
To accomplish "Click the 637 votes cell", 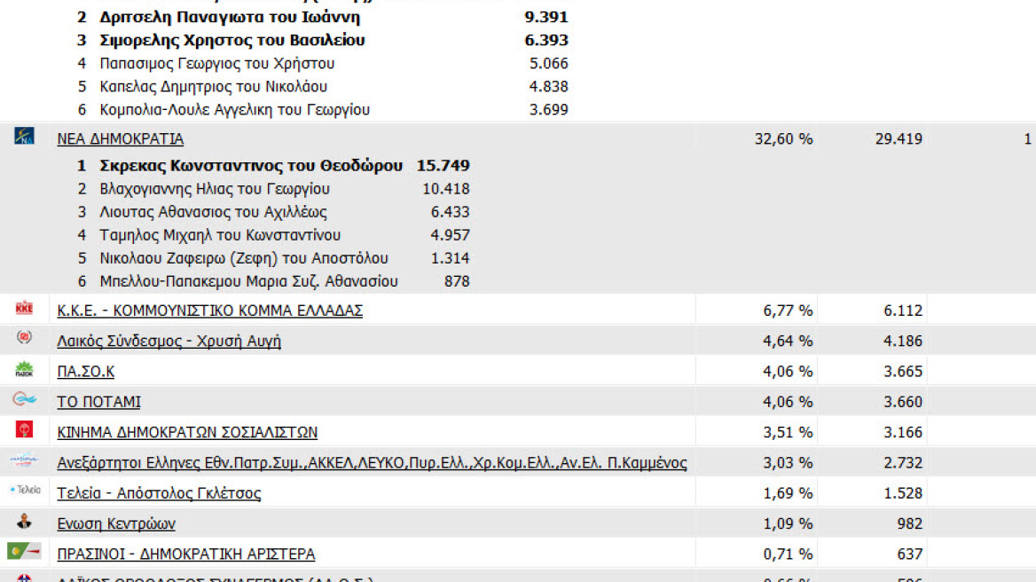I will 910,554.
